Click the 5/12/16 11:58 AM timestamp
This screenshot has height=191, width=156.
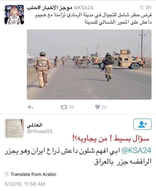[x=25, y=184]
